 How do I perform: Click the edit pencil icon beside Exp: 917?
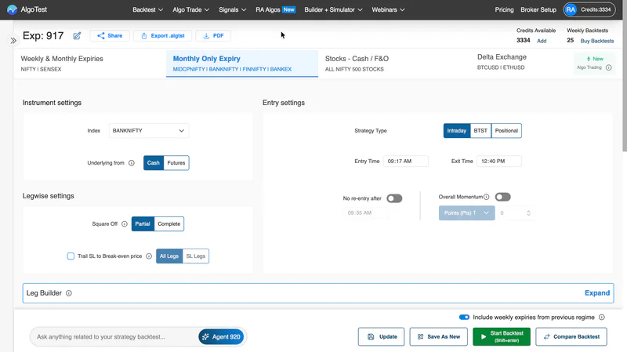[x=77, y=36]
